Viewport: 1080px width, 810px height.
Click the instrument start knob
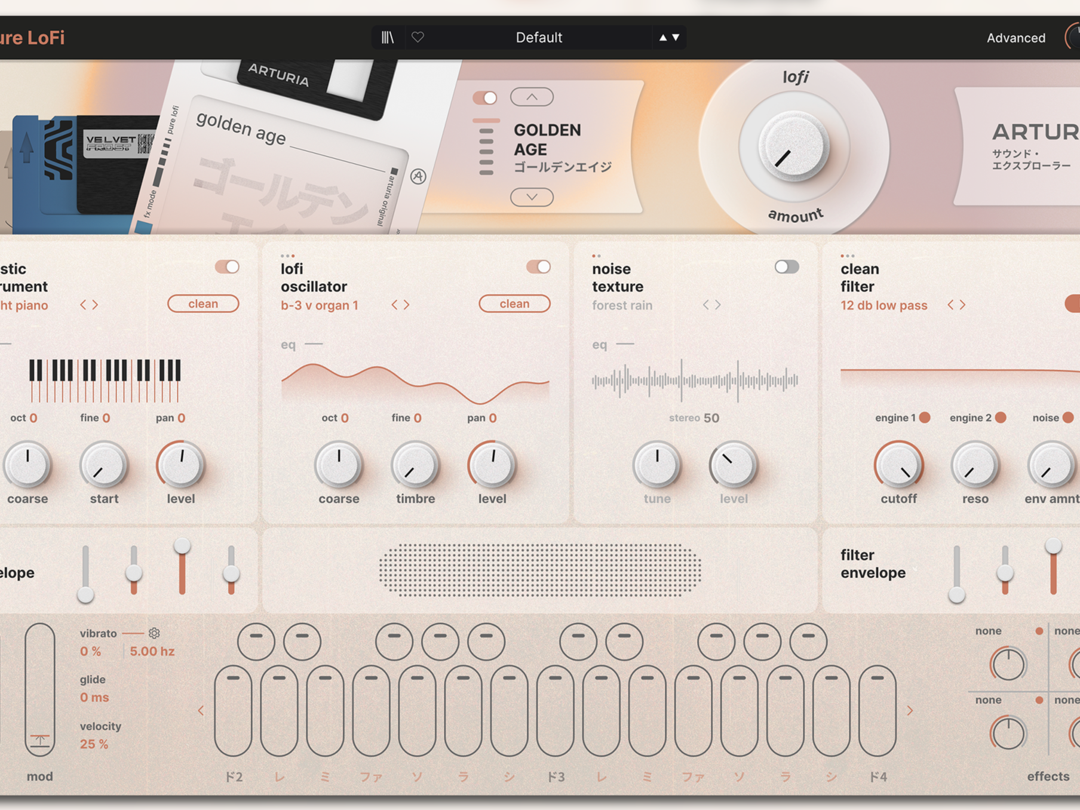coord(104,465)
